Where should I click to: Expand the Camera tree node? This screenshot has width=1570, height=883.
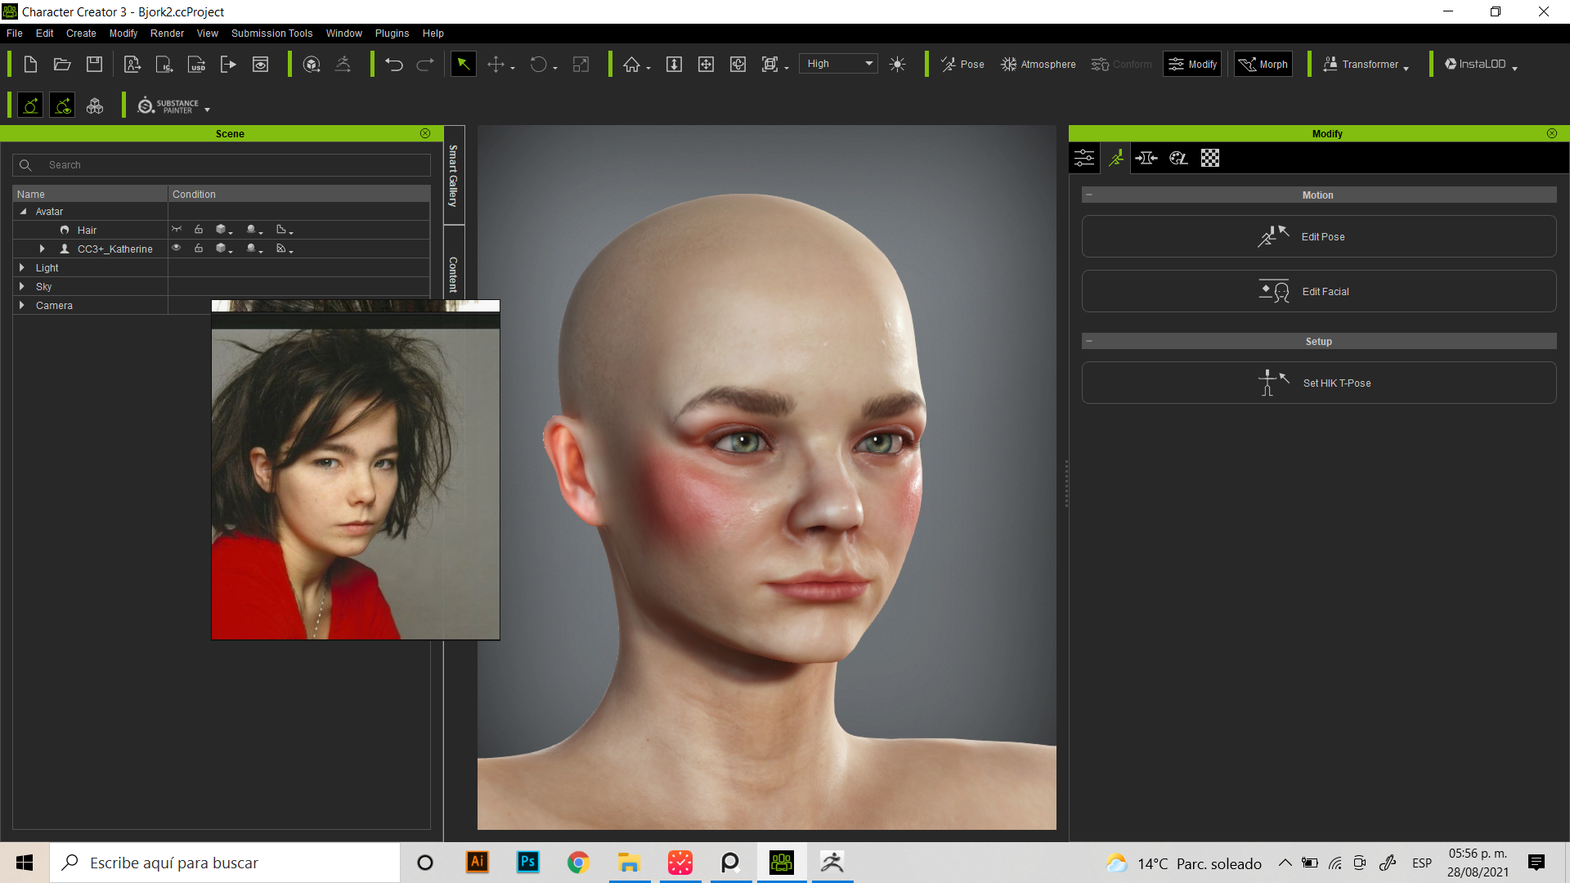pyautogui.click(x=22, y=305)
